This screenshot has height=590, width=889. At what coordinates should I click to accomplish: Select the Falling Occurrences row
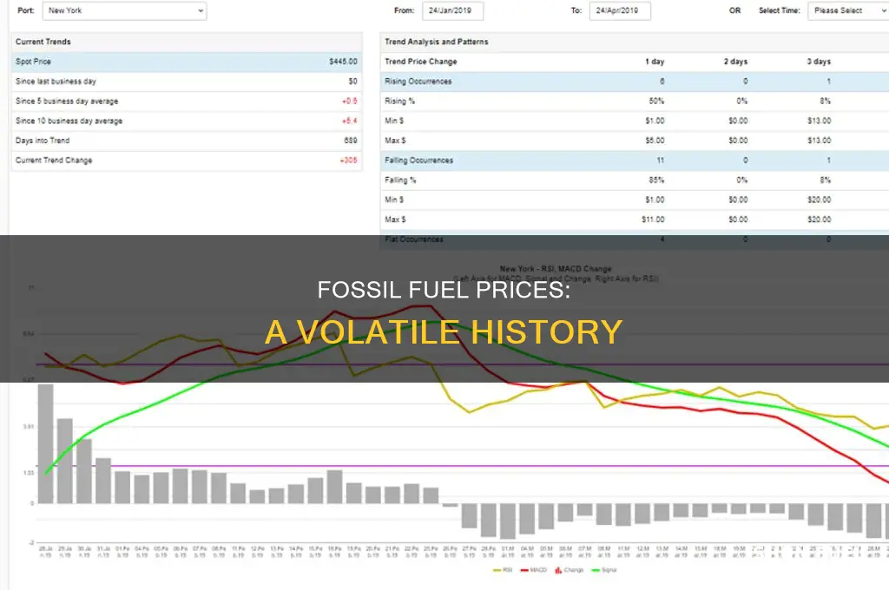635,161
